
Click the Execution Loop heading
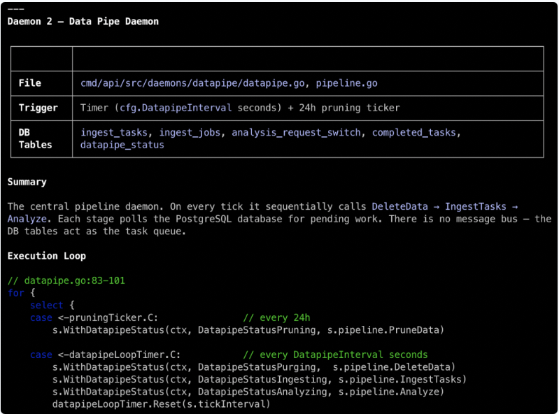pos(47,256)
